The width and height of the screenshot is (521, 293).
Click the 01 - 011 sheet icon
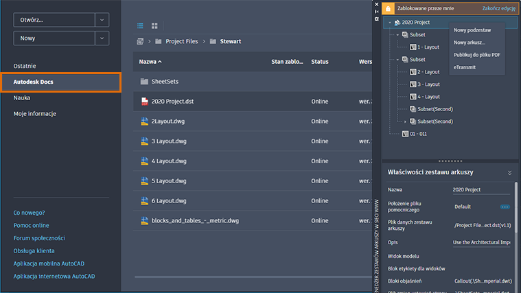coord(405,134)
